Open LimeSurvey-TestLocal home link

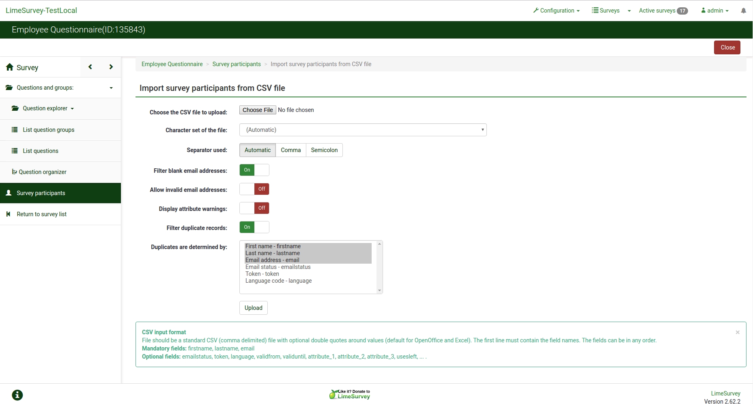(41, 11)
